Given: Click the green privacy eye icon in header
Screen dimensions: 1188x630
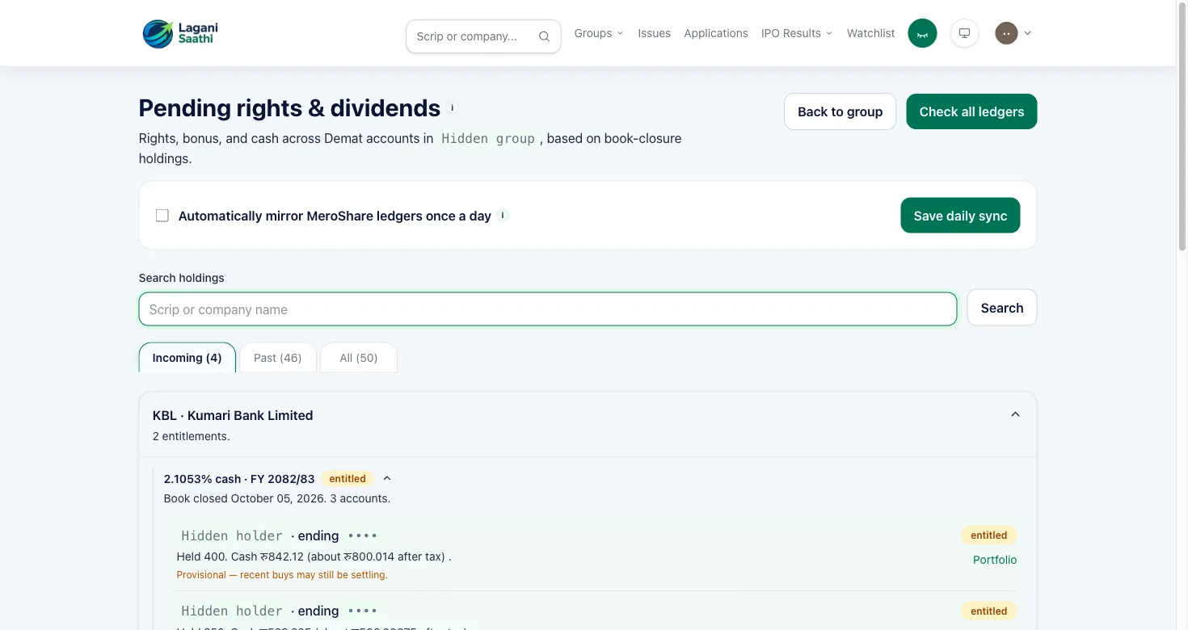Looking at the screenshot, I should tap(922, 33).
